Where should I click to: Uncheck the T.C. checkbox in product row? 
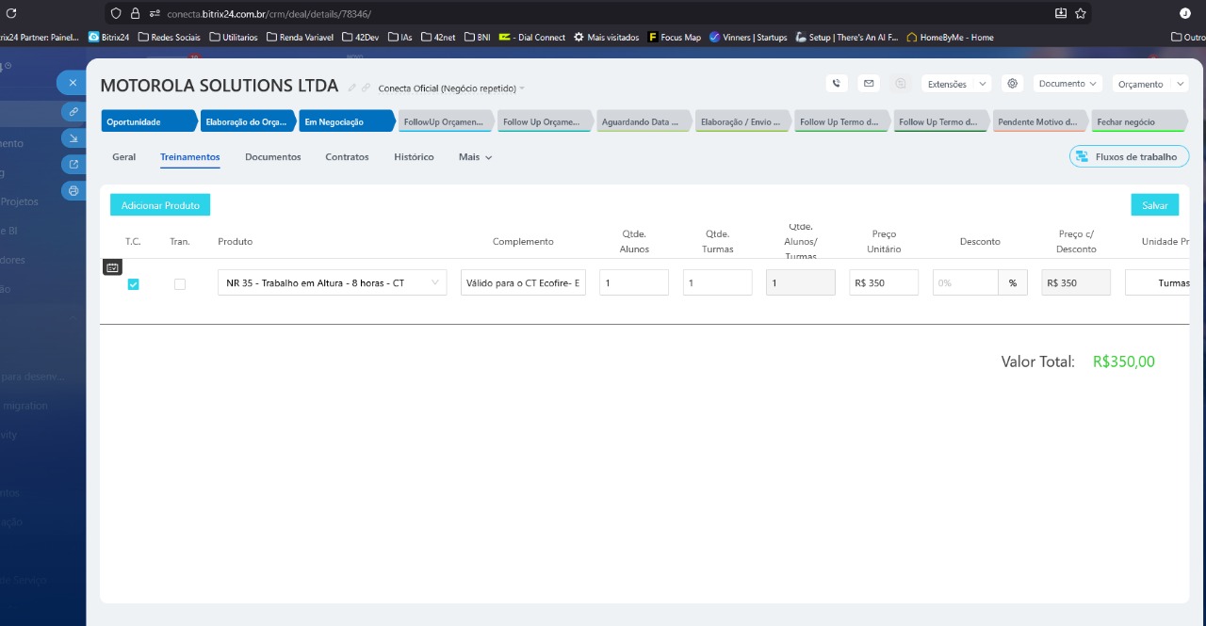click(x=133, y=284)
